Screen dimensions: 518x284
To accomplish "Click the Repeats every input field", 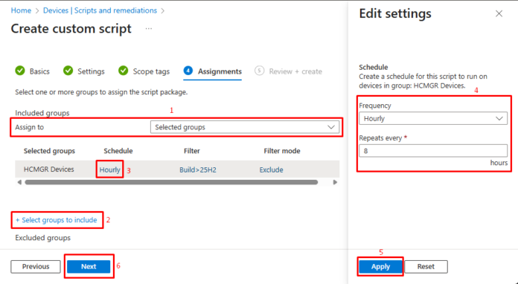I will tap(433, 151).
